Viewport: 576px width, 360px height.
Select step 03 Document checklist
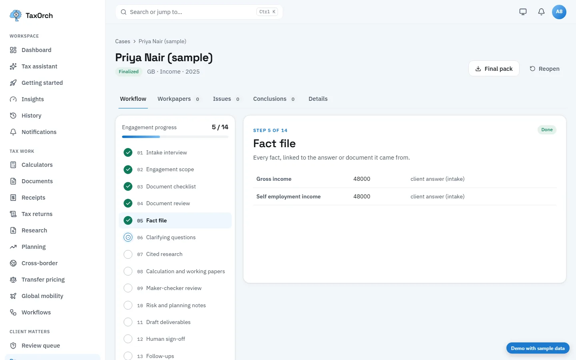click(175, 186)
